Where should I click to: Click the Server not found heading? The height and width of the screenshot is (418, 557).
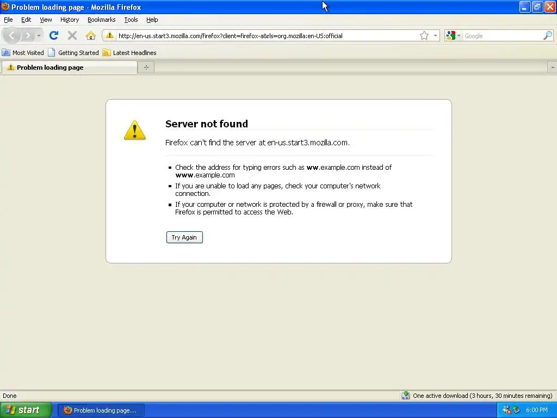click(206, 124)
